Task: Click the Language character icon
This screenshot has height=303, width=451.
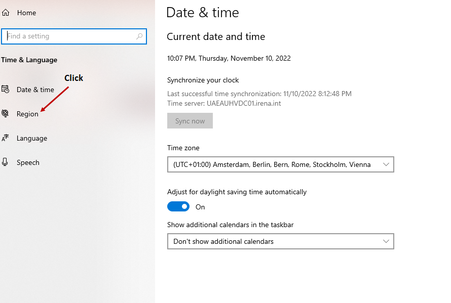Action: tap(5, 138)
